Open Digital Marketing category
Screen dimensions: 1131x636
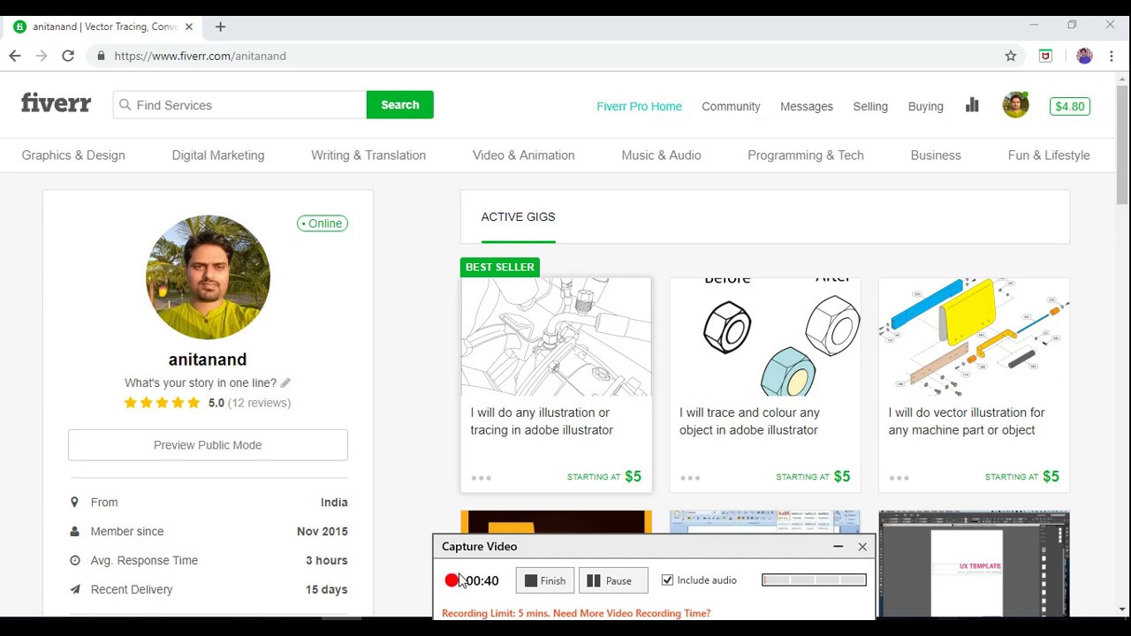pyautogui.click(x=218, y=155)
